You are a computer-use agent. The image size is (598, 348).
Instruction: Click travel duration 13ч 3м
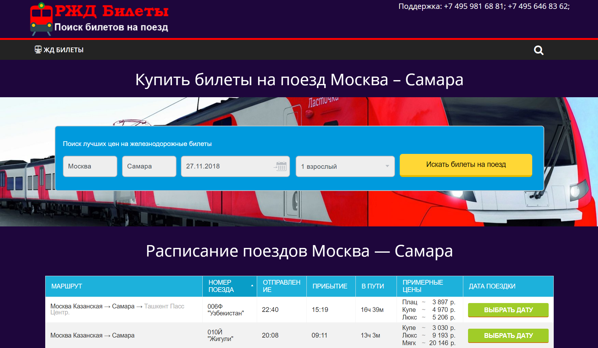(x=370, y=335)
